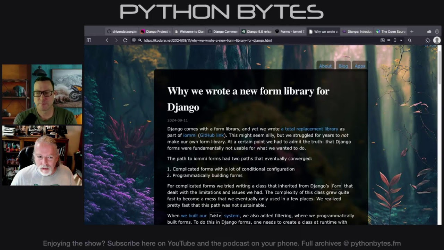Screen dimensions: 444x250
Task: Expand the bookmark dropdown arrow
Action: (x=401, y=40)
